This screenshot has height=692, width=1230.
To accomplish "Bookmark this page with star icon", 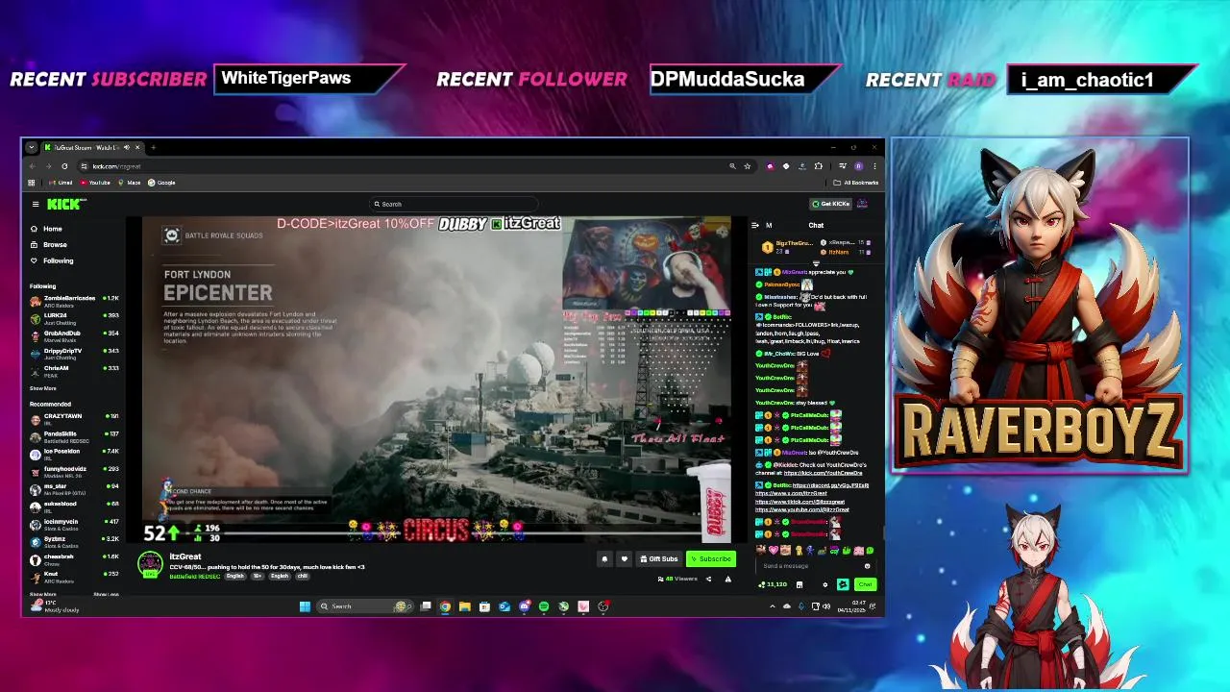I will click(x=747, y=166).
